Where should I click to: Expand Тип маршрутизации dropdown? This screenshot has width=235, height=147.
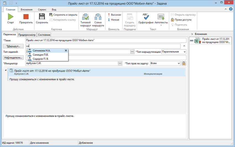click(185, 52)
